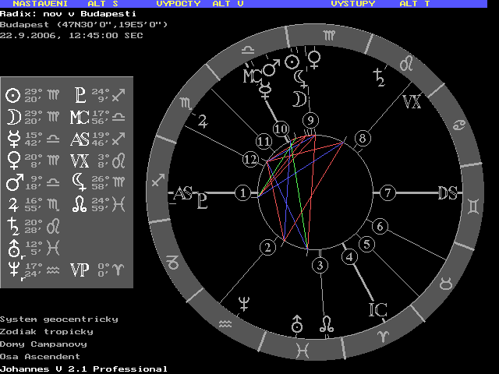The width and height of the screenshot is (499, 374).
Task: Click the VX vertex label in the chart
Action: (412, 101)
